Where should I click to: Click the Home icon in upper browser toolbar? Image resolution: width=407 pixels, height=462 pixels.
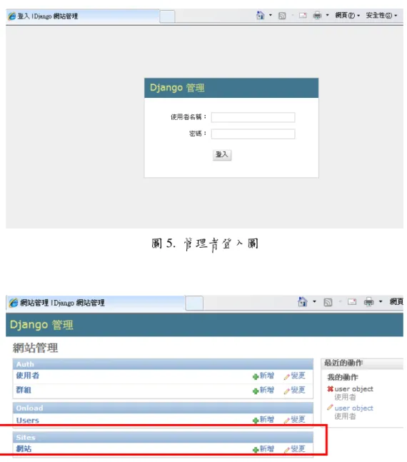[260, 15]
